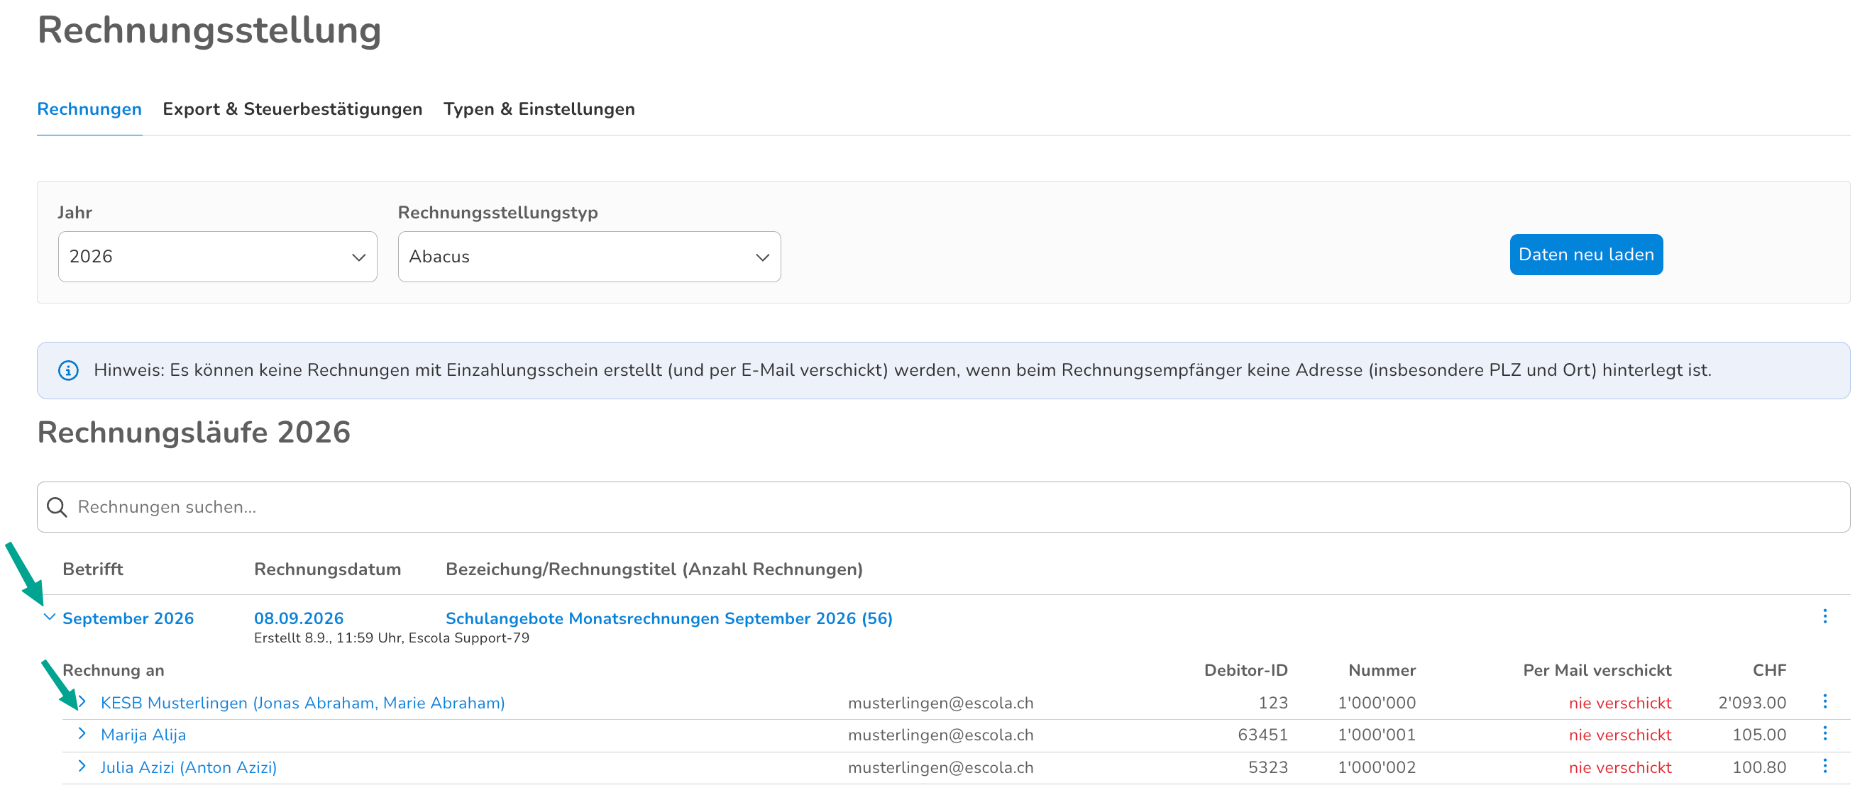Open Schulangebote Monatsrechnungen September 2026 link
The height and width of the screenshot is (790, 1855).
[669, 618]
